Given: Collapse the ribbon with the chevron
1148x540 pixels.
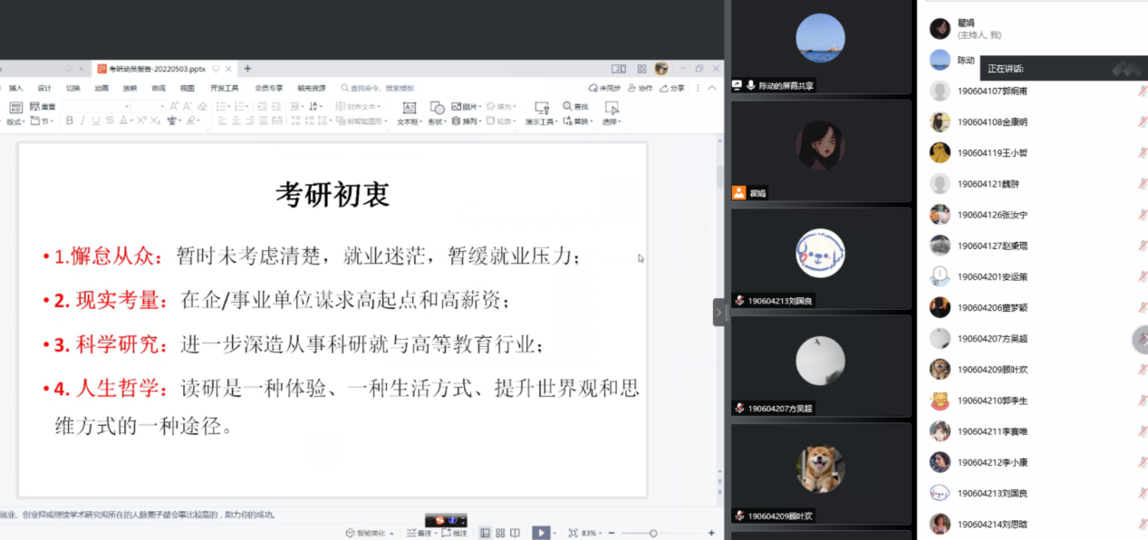Looking at the screenshot, I should pos(712,88).
